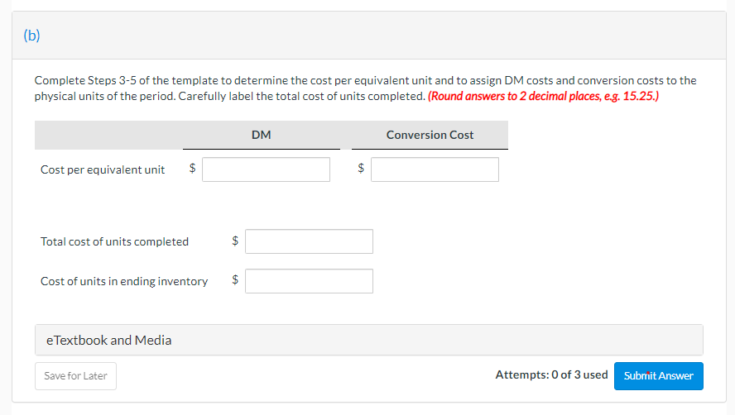Select the ending inventory cost input box
This screenshot has height=415, width=735.
click(x=309, y=281)
